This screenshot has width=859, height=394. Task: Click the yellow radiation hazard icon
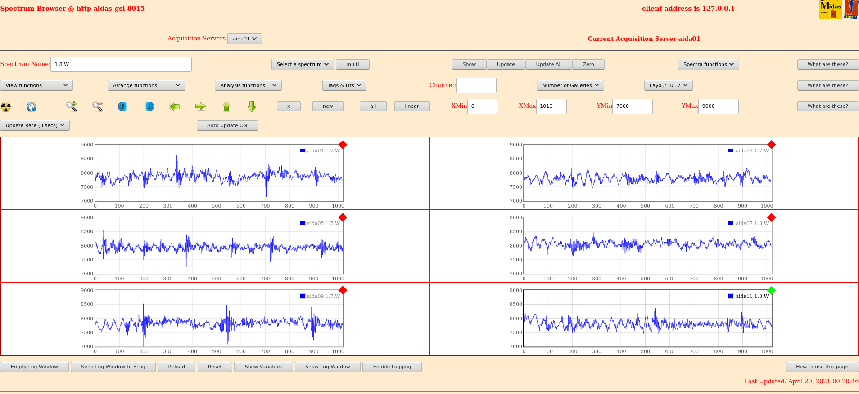pos(6,107)
